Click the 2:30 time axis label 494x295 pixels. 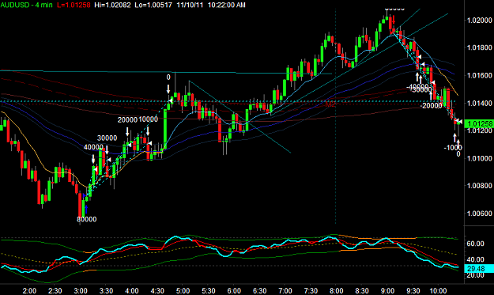coord(55,290)
